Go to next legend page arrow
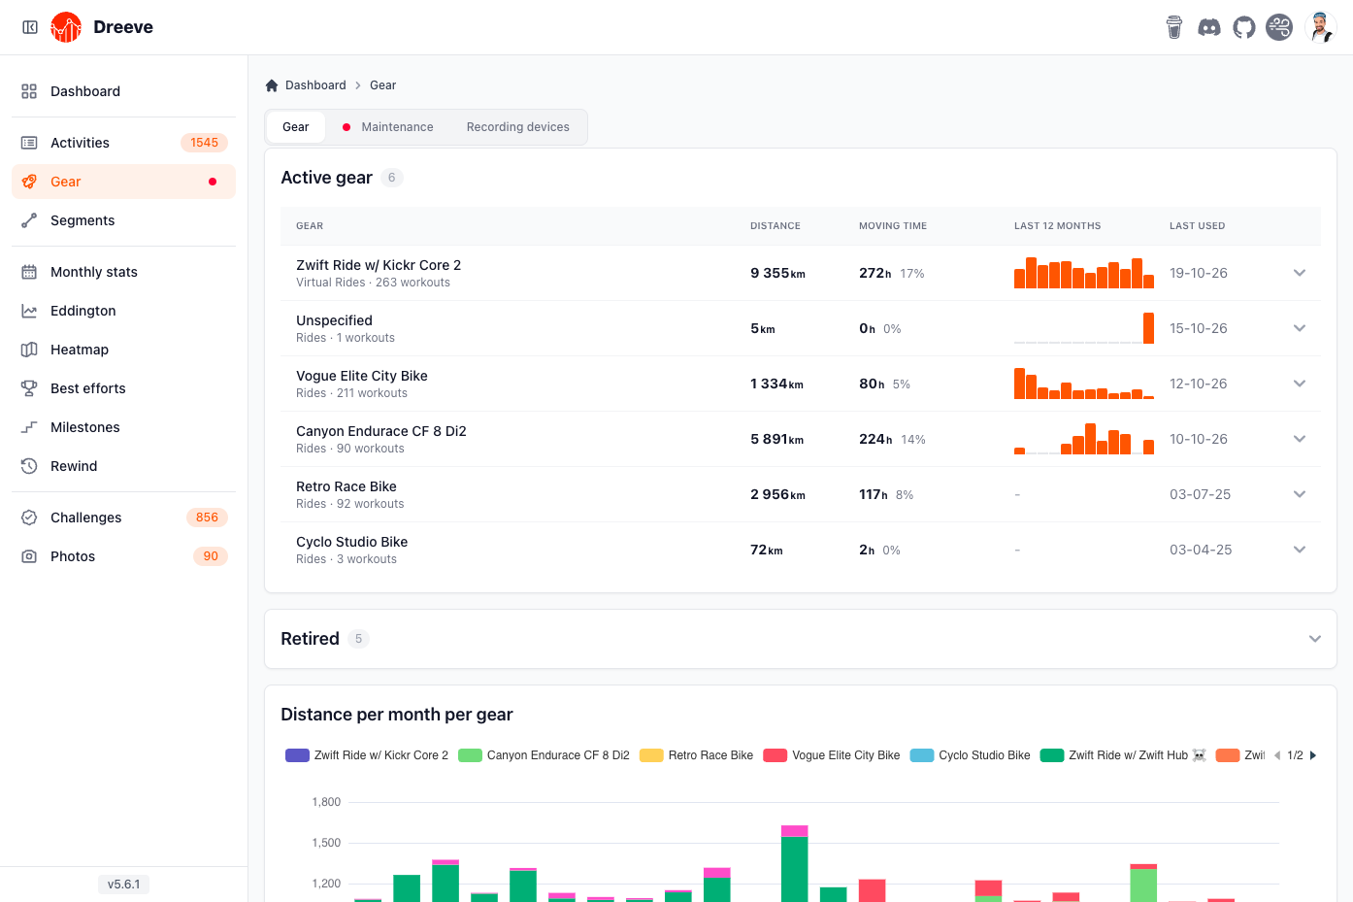 tap(1313, 755)
